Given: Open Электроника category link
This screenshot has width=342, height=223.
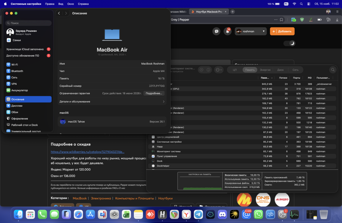Looking at the screenshot, I should [x=101, y=198].
